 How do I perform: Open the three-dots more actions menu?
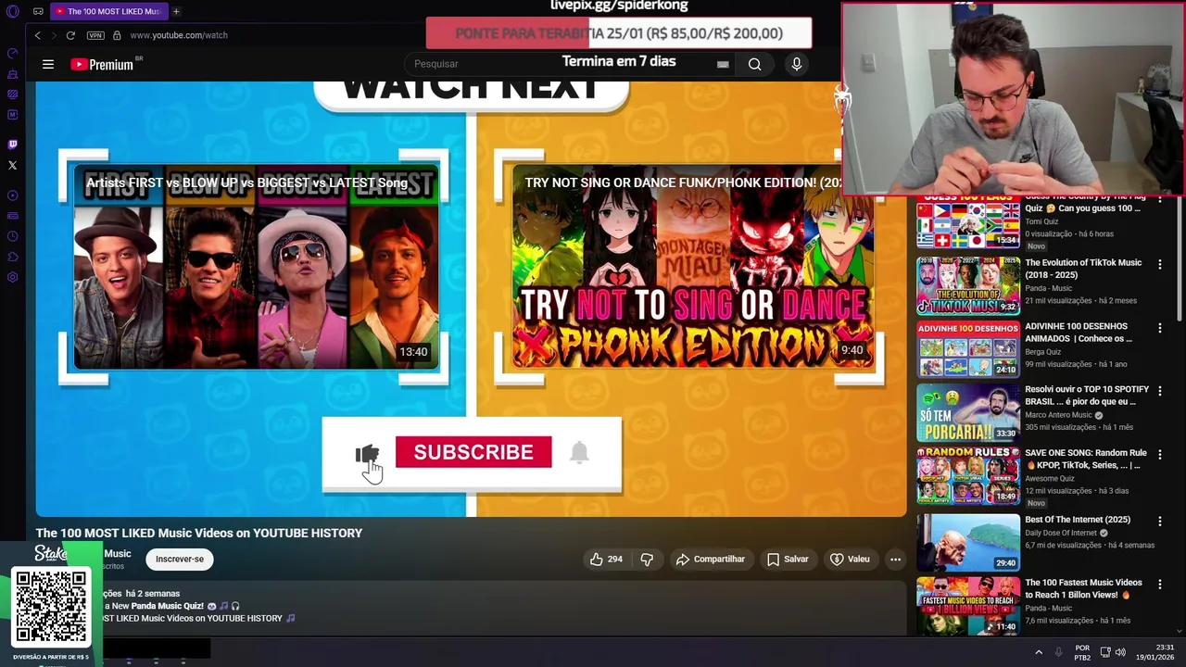pyautogui.click(x=895, y=559)
